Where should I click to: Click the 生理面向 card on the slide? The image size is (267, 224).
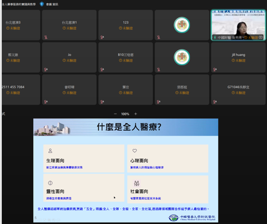tap(84, 158)
